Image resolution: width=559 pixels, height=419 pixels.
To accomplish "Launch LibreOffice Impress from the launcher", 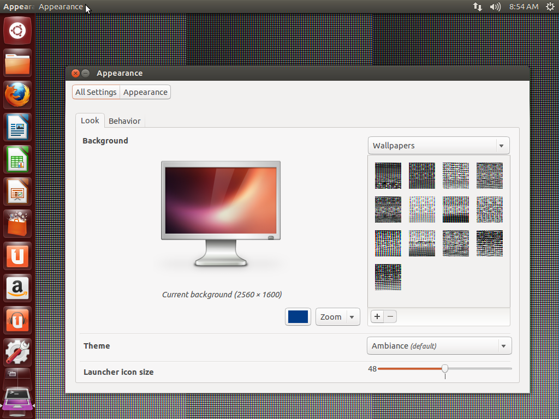I will pos(17,191).
